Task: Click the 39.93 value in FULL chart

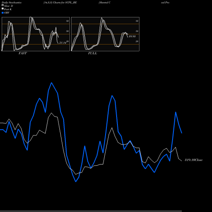Action: click(x=132, y=36)
